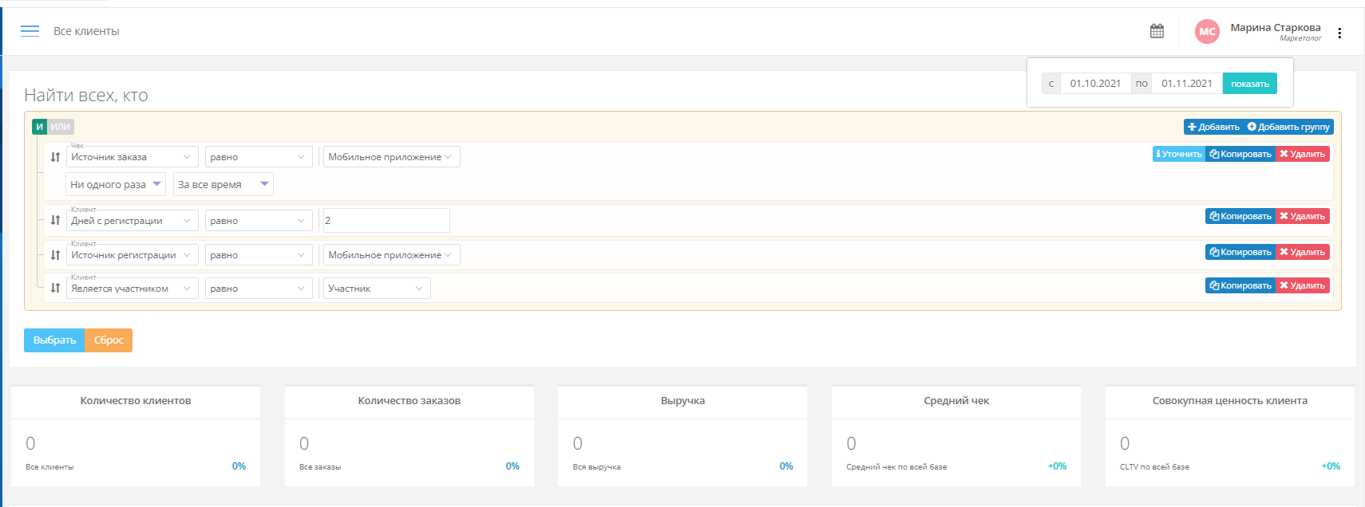Viewport: 1365px width, 507px height.
Task: Open the Участник value dropdown
Action: coord(376,289)
